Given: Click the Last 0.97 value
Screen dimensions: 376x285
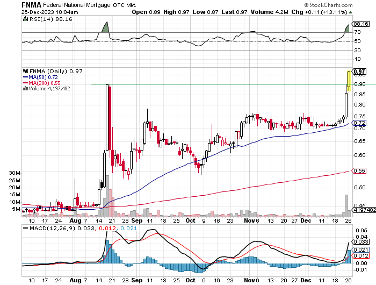Looking at the screenshot, I should (234, 12).
